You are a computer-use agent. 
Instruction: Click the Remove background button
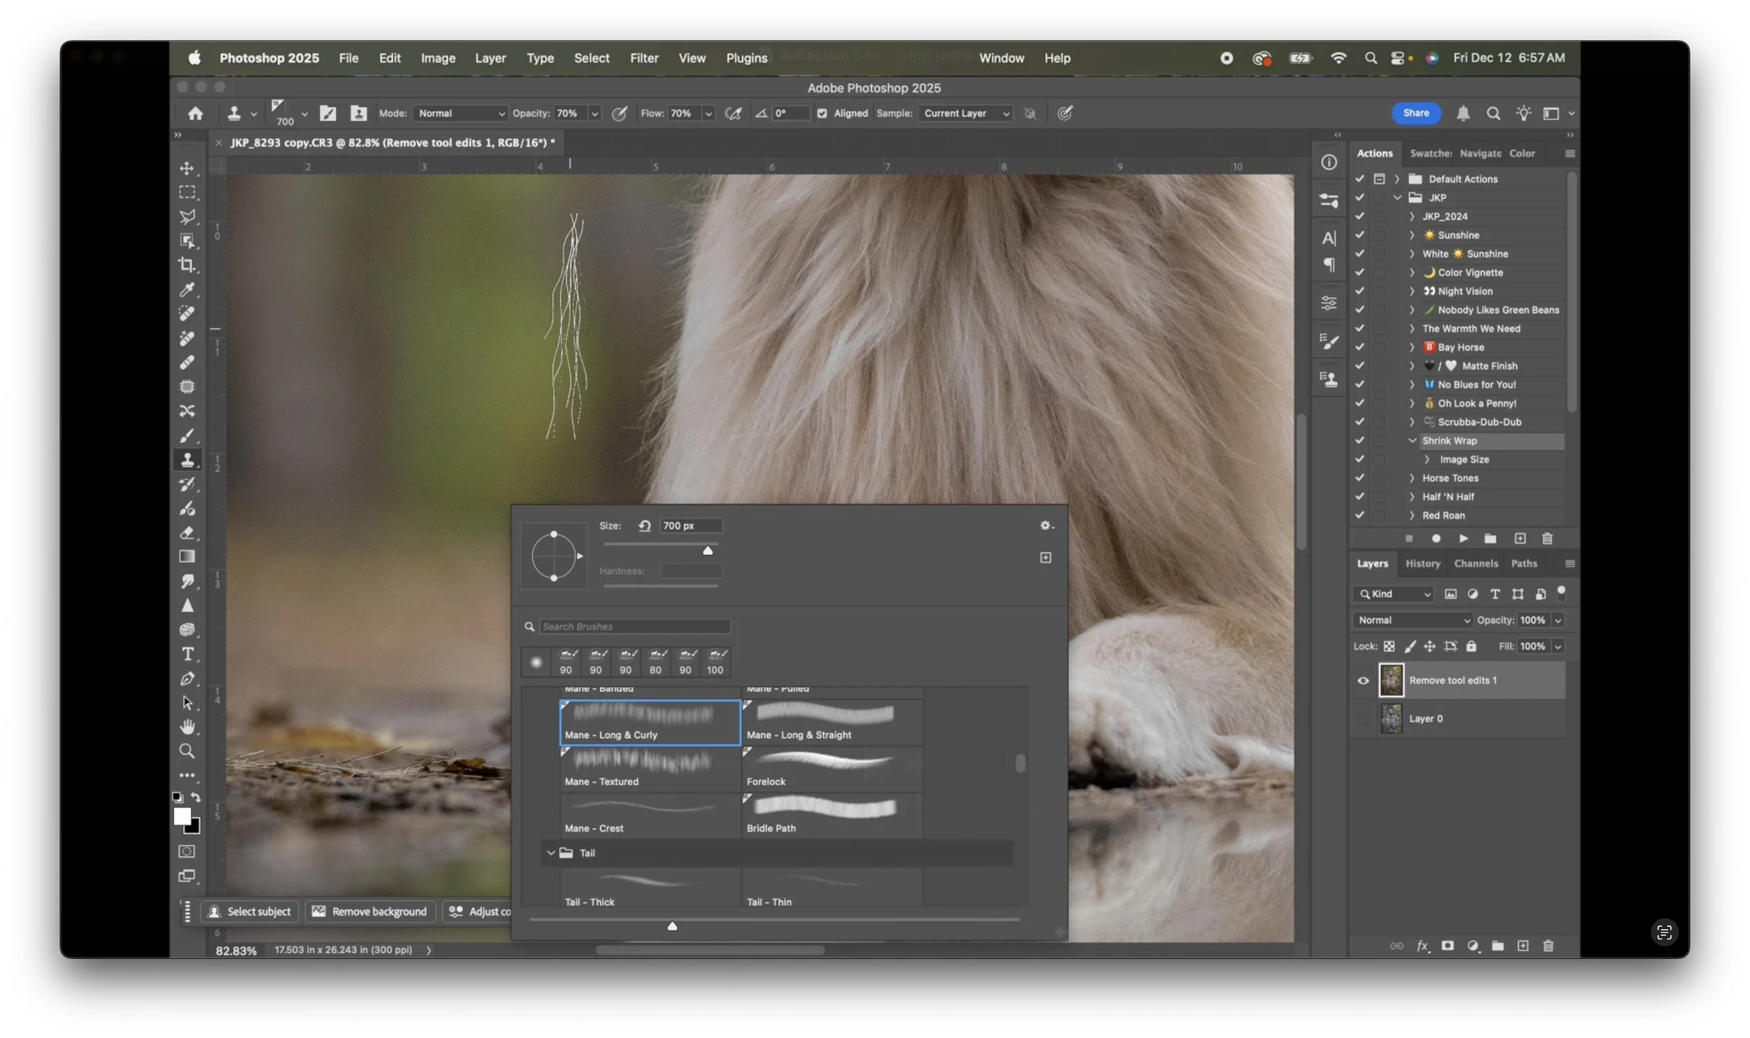click(370, 912)
